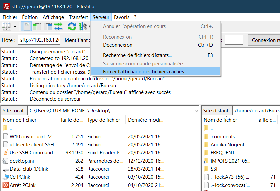Toggle remote directory tree icon
280x191 pixels.
48,26
